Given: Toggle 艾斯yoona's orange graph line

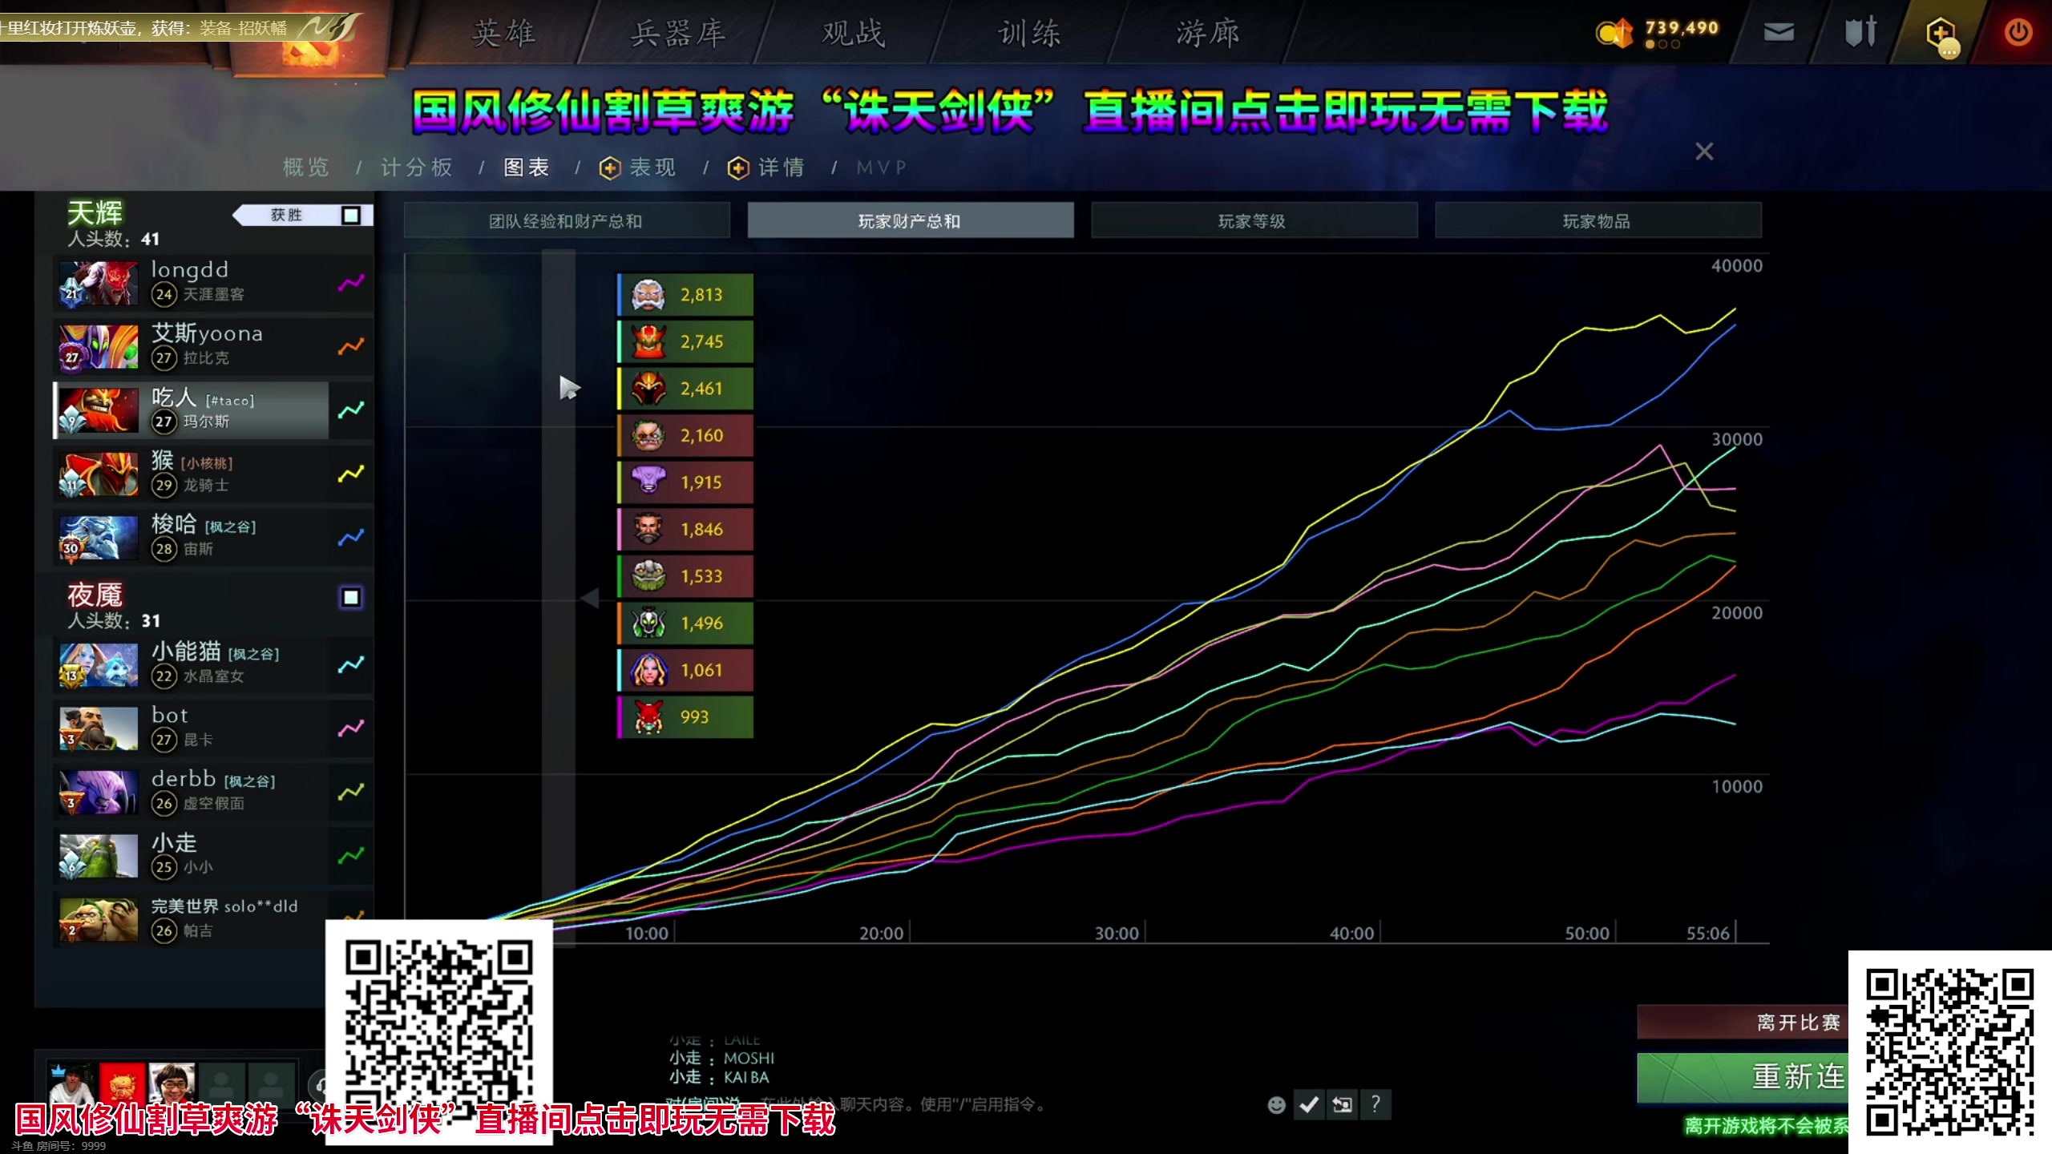Looking at the screenshot, I should (x=351, y=346).
